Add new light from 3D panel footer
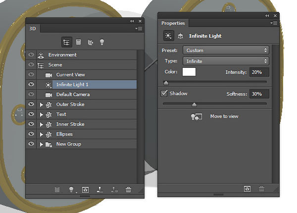Screen dimensions: 297x213 pos(71,190)
